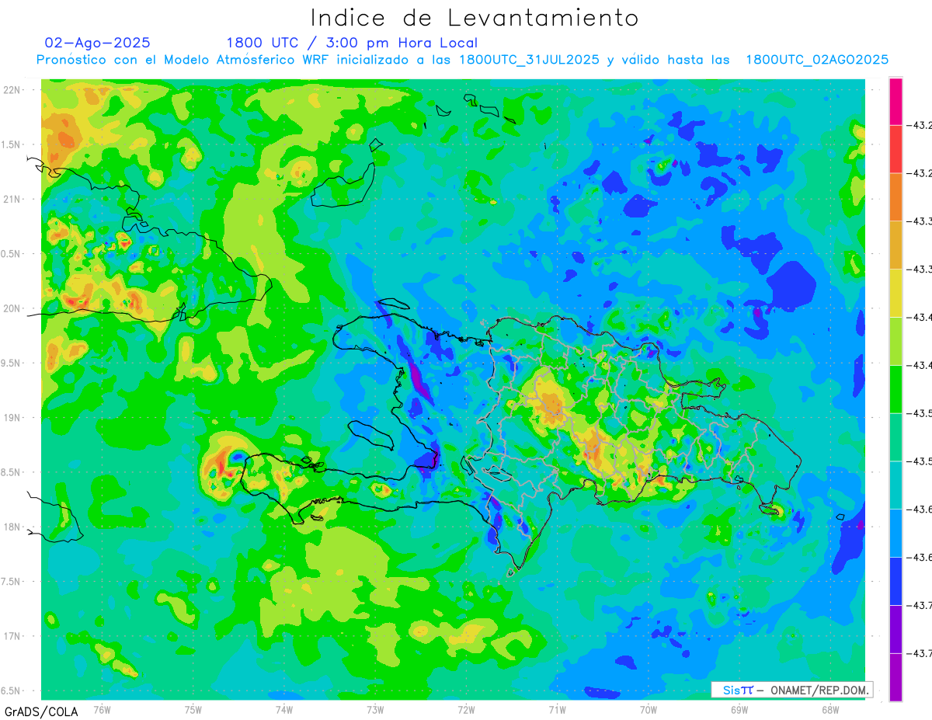This screenshot has width=932, height=720.
Task: Click the 'ONAMET/REP.DOM.' logo box
Action: [x=792, y=690]
